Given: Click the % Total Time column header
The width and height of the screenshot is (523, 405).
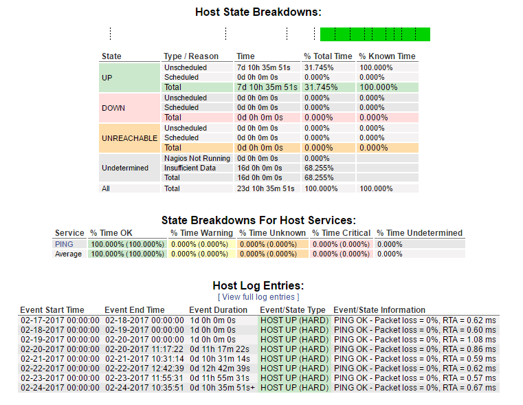Looking at the screenshot, I should point(328,56).
